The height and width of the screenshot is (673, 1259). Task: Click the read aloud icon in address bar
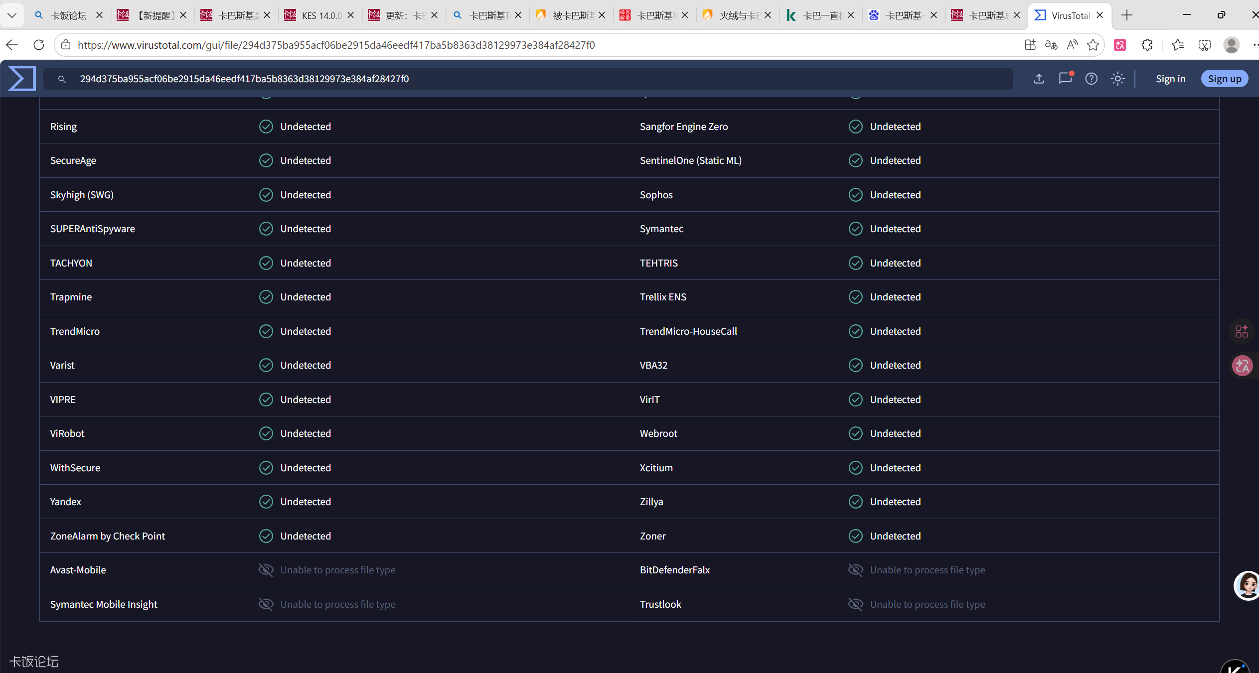pyautogui.click(x=1072, y=45)
